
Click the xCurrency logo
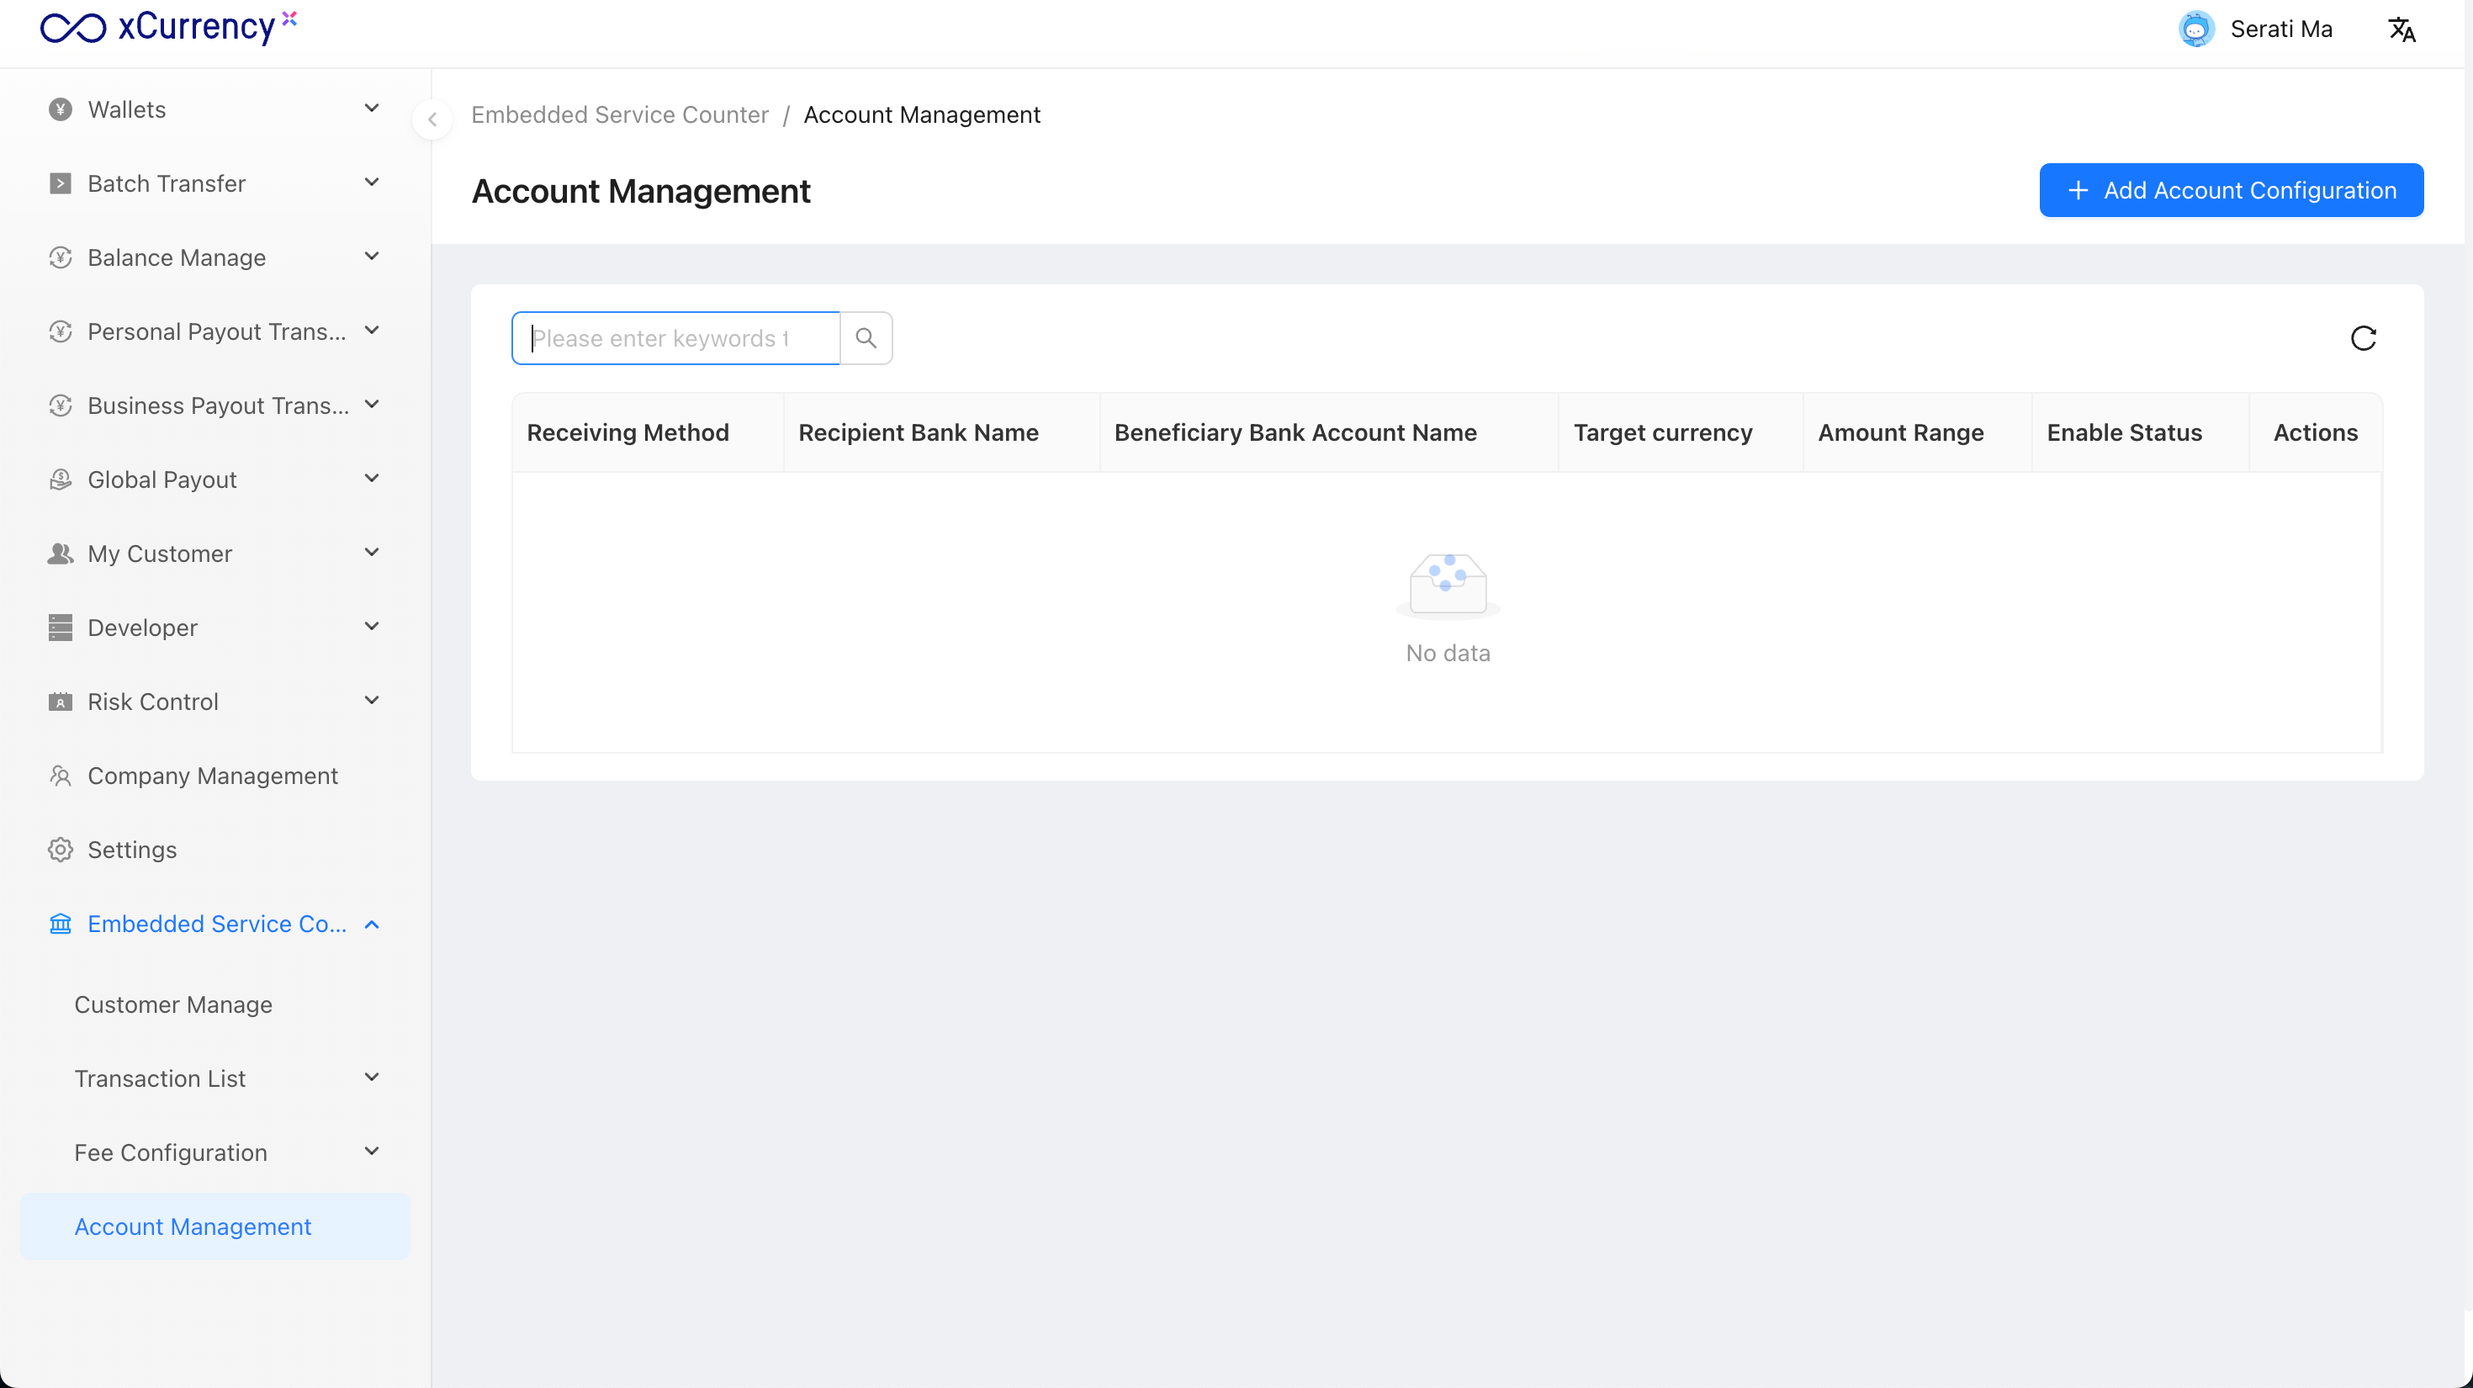pyautogui.click(x=168, y=27)
